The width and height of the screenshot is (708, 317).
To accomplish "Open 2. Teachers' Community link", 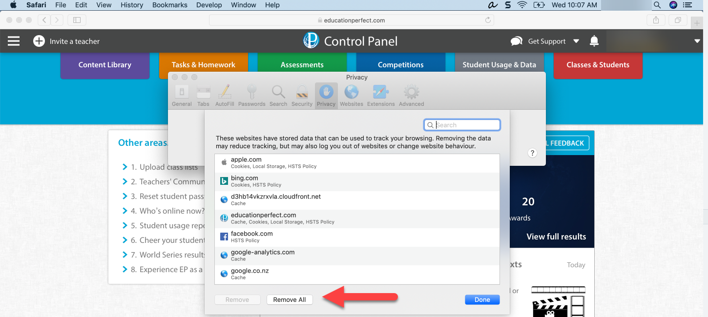I will pyautogui.click(x=167, y=181).
